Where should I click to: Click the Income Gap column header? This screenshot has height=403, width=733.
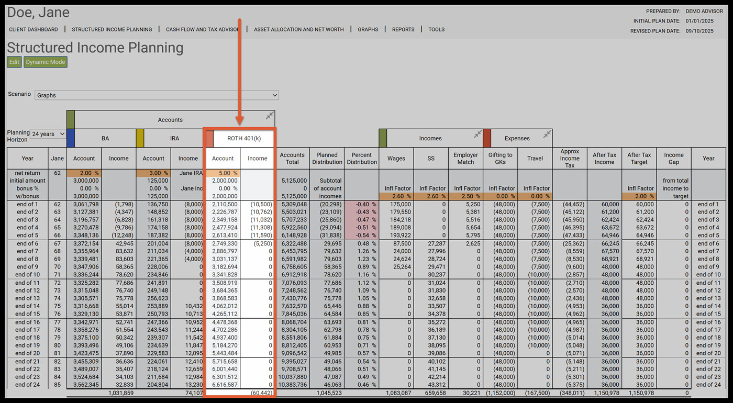pyautogui.click(x=673, y=158)
